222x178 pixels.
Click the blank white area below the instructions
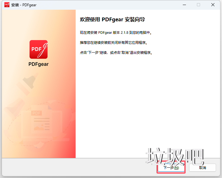coord(147,103)
